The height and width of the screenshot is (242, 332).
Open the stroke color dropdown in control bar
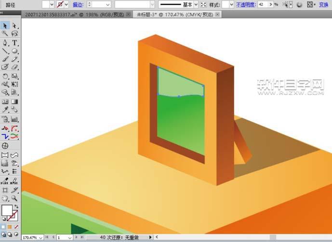pyautogui.click(x=66, y=4)
